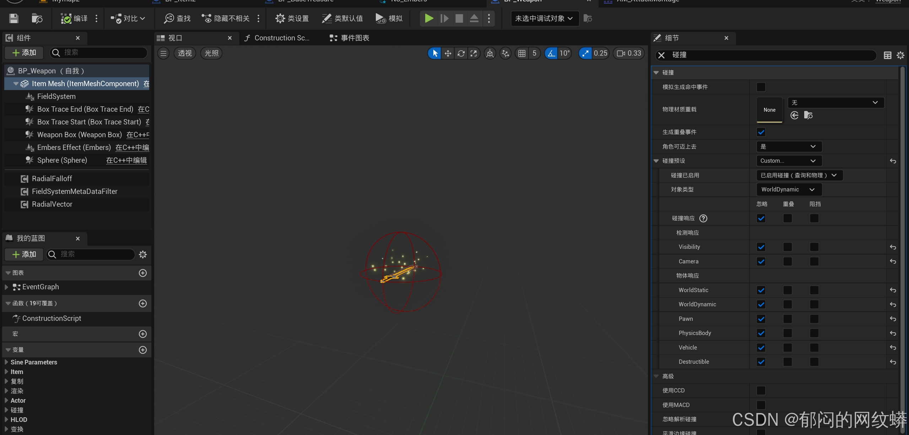
Task: Click add function plus icon
Action: [143, 303]
